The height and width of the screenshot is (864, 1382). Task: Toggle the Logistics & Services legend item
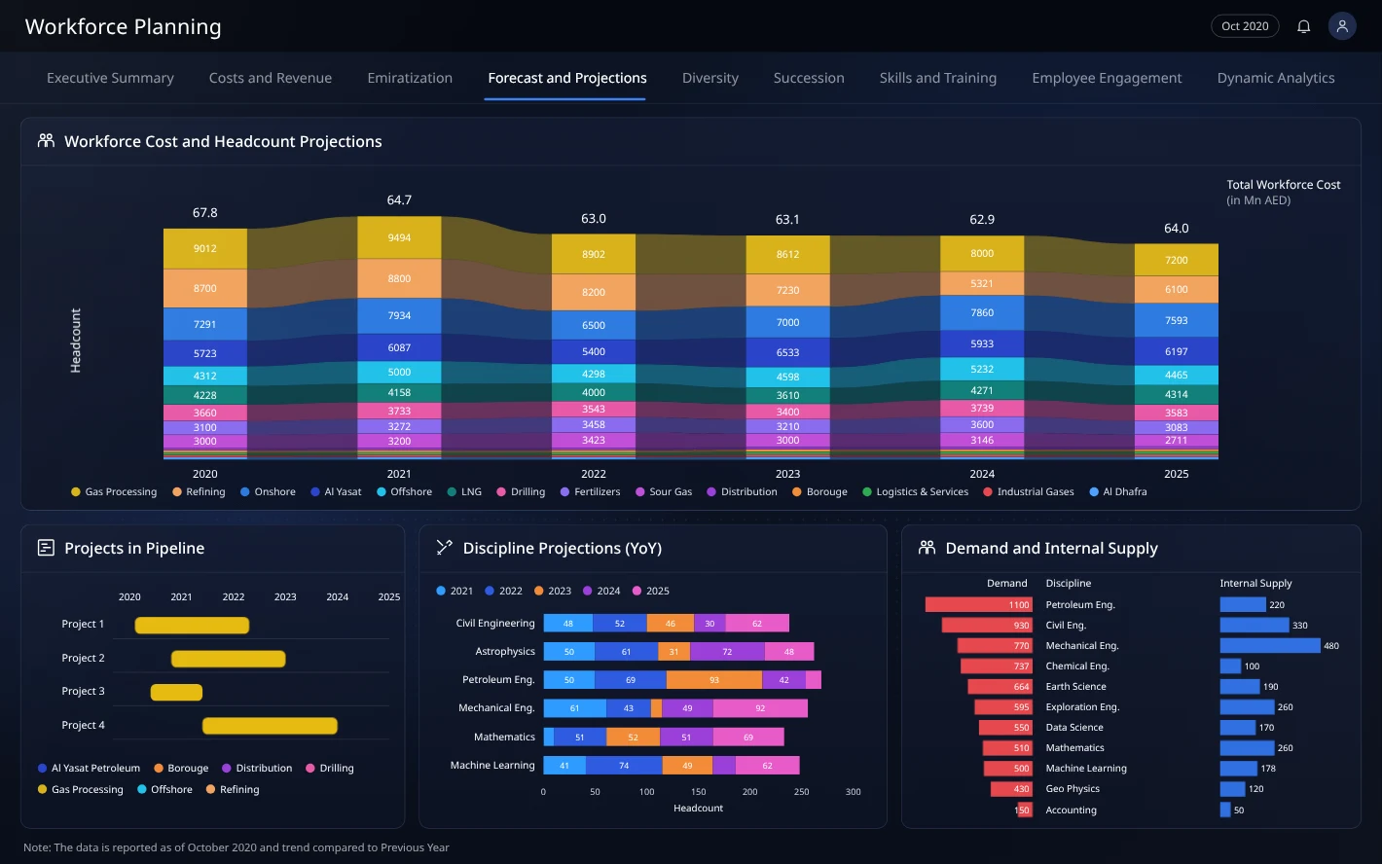pyautogui.click(x=916, y=491)
